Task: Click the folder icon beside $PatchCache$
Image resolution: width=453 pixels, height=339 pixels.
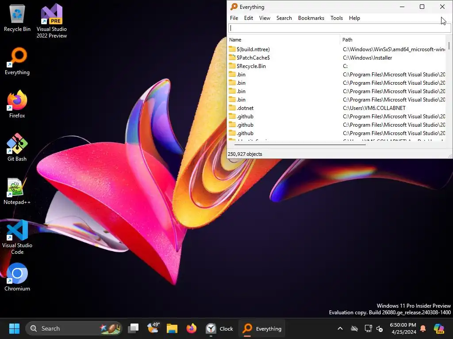Action: pyautogui.click(x=232, y=57)
